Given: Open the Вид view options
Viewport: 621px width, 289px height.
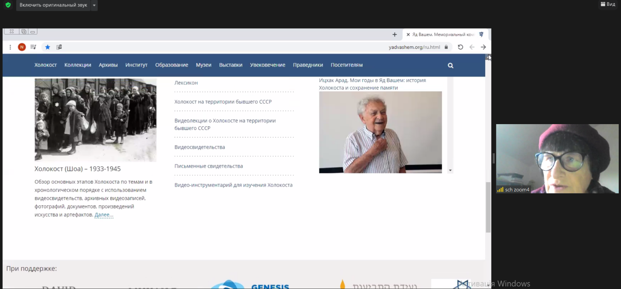Looking at the screenshot, I should point(608,4).
